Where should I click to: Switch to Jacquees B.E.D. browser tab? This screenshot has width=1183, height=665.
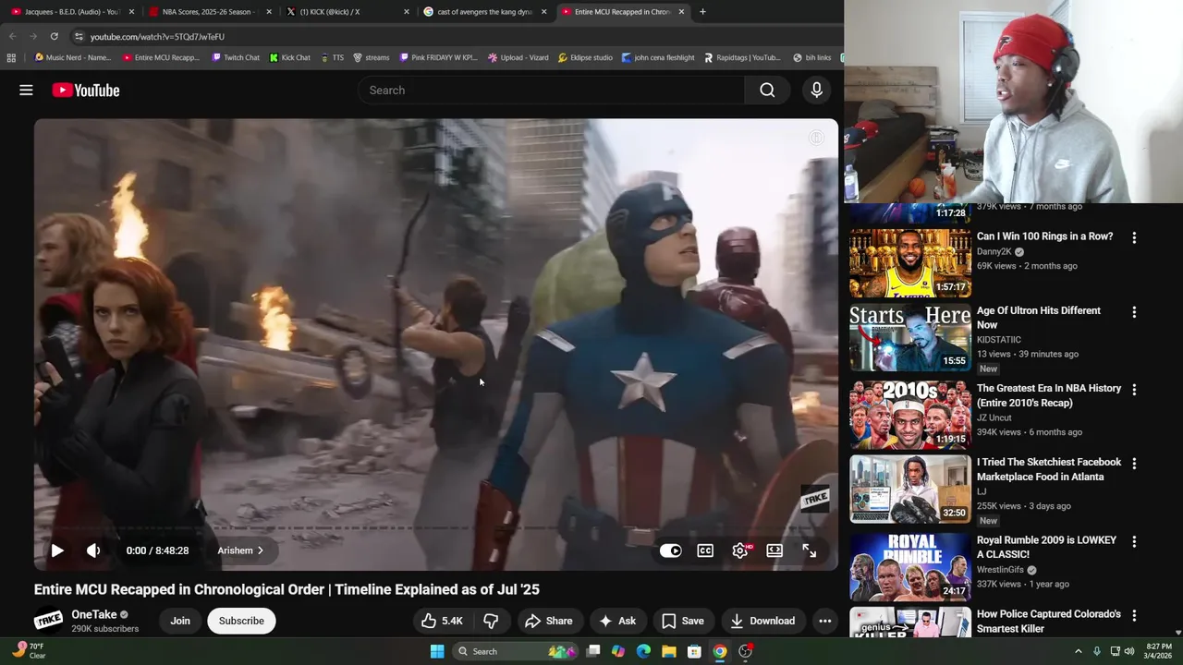(72, 12)
